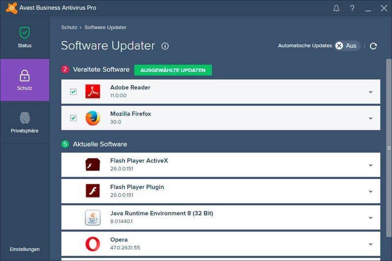Click version 47.0.2631.55 text
The height and width of the screenshot is (261, 392).
[x=125, y=247]
